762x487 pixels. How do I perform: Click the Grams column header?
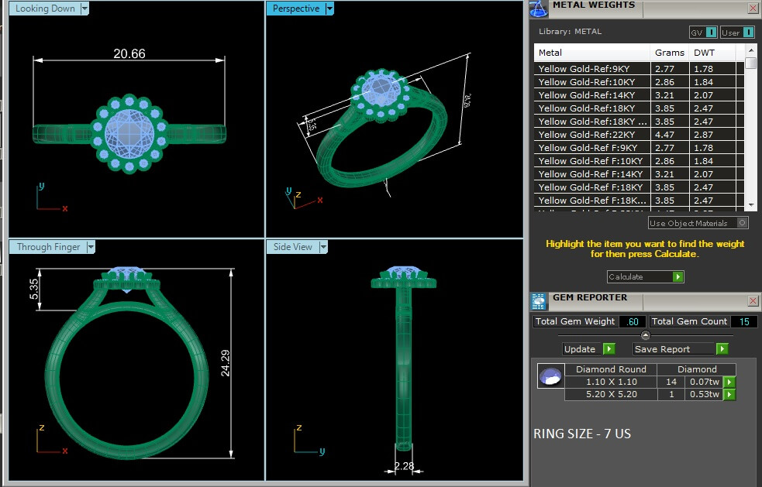coord(669,53)
